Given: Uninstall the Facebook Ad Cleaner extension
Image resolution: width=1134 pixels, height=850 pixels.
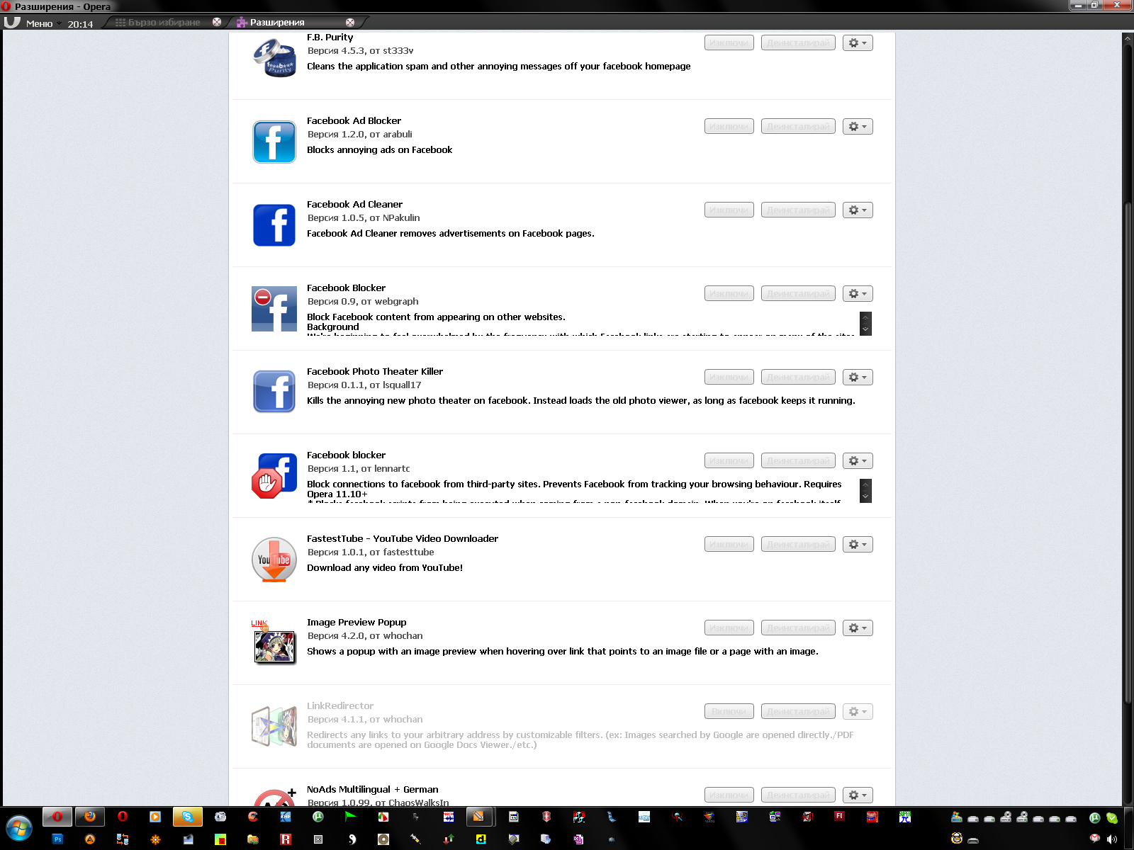Looking at the screenshot, I should [798, 210].
